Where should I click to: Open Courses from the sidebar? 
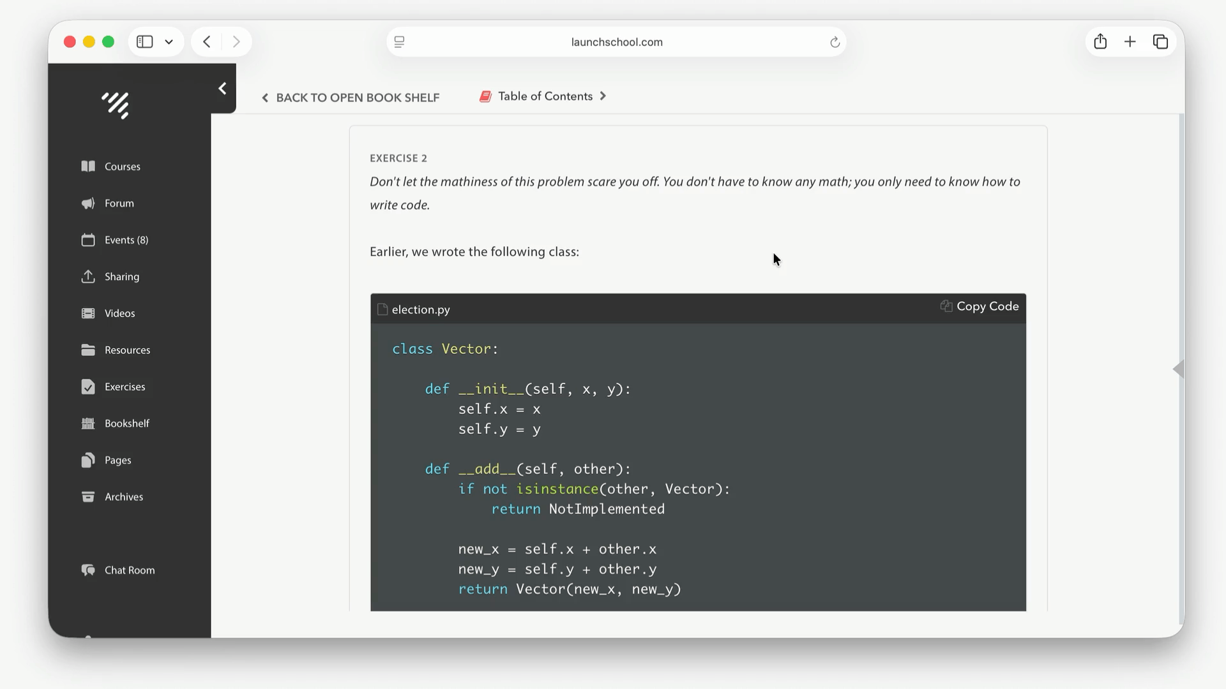pos(122,167)
